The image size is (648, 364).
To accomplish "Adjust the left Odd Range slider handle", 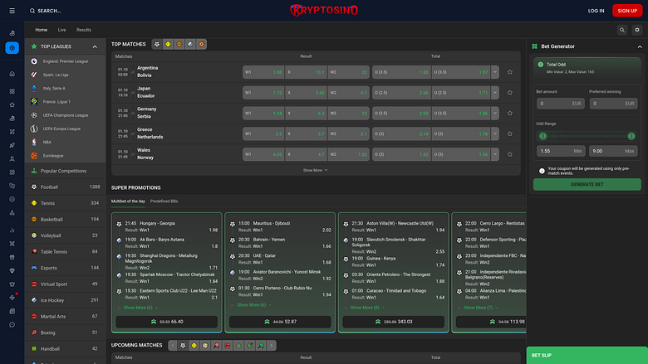I will [543, 136].
